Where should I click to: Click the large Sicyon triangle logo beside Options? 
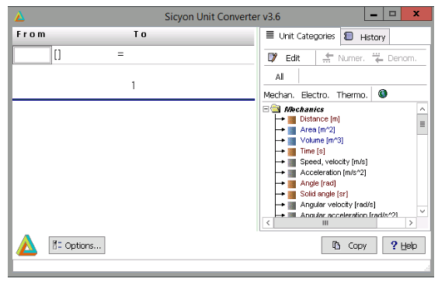click(26, 246)
